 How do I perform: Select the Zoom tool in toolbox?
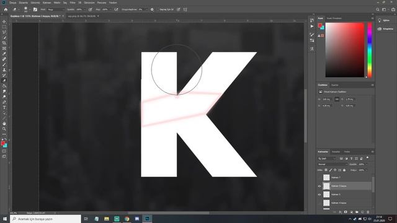pyautogui.click(x=4, y=129)
